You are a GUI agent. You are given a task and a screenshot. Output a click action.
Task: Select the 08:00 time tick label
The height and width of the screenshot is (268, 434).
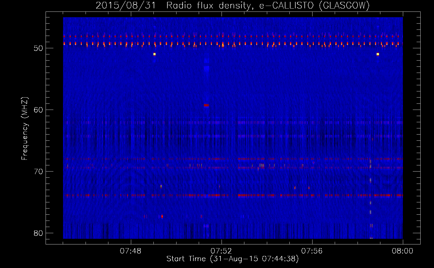coord(403,251)
